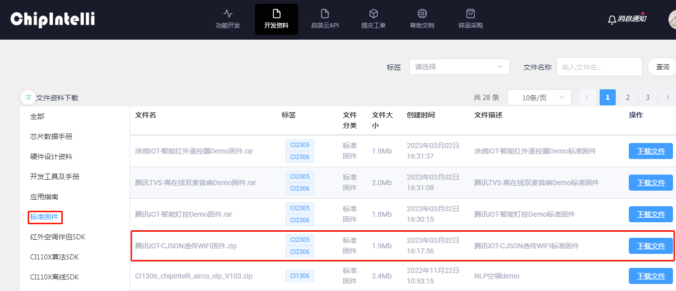Open 启英云API navigation item
The height and width of the screenshot is (291, 676).
pos(325,19)
